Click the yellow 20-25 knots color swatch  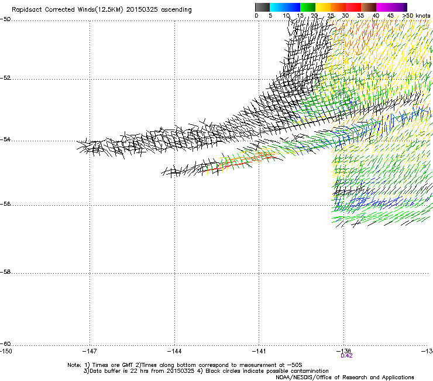323,7
